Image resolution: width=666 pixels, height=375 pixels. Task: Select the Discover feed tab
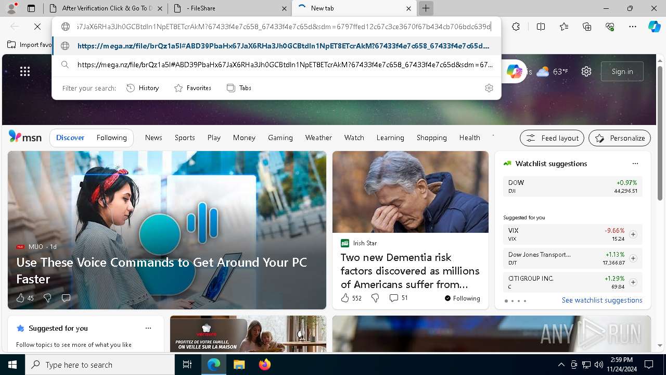(70, 137)
